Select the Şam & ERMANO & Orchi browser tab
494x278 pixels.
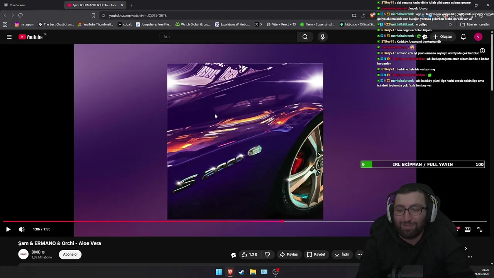[x=95, y=5]
